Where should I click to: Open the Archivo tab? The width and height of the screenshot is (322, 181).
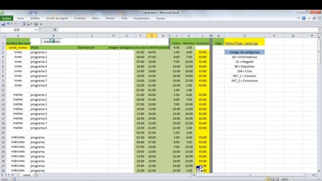[x=7, y=18]
